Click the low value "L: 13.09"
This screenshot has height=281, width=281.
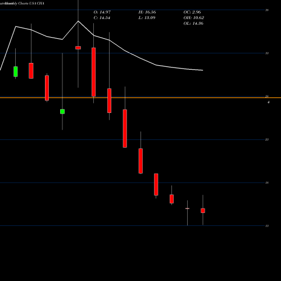pyautogui.click(x=147, y=18)
